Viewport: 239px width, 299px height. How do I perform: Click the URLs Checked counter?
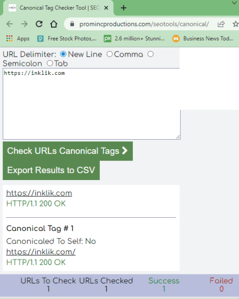point(106,285)
